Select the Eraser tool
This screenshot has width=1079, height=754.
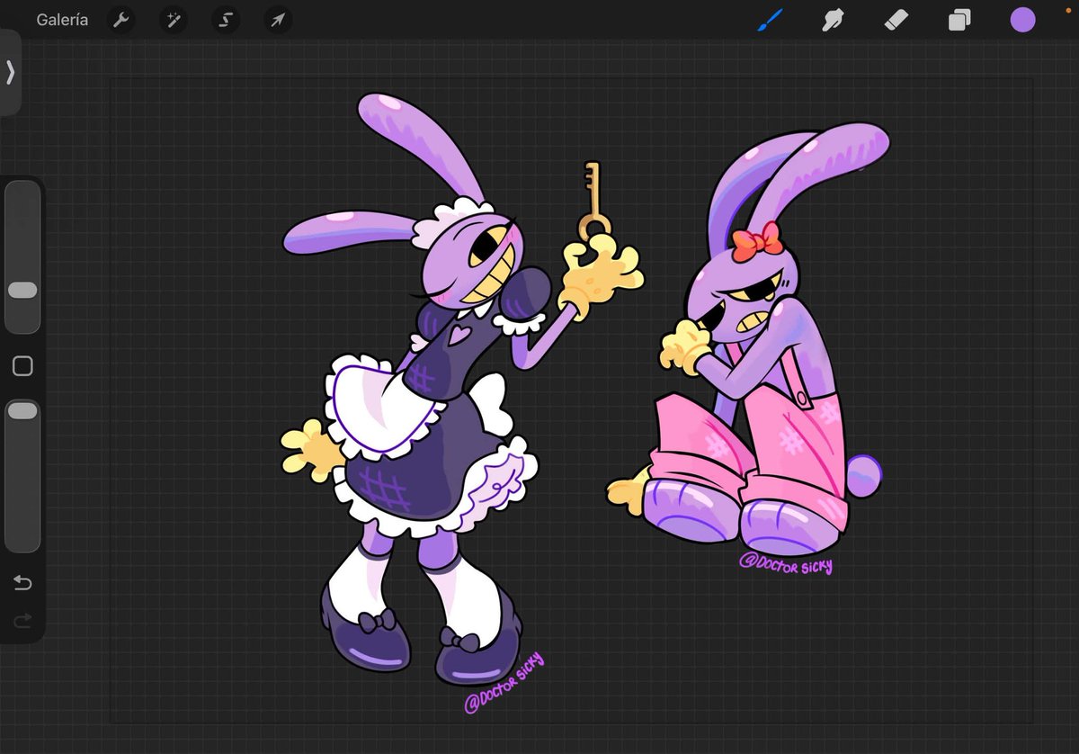click(x=896, y=20)
